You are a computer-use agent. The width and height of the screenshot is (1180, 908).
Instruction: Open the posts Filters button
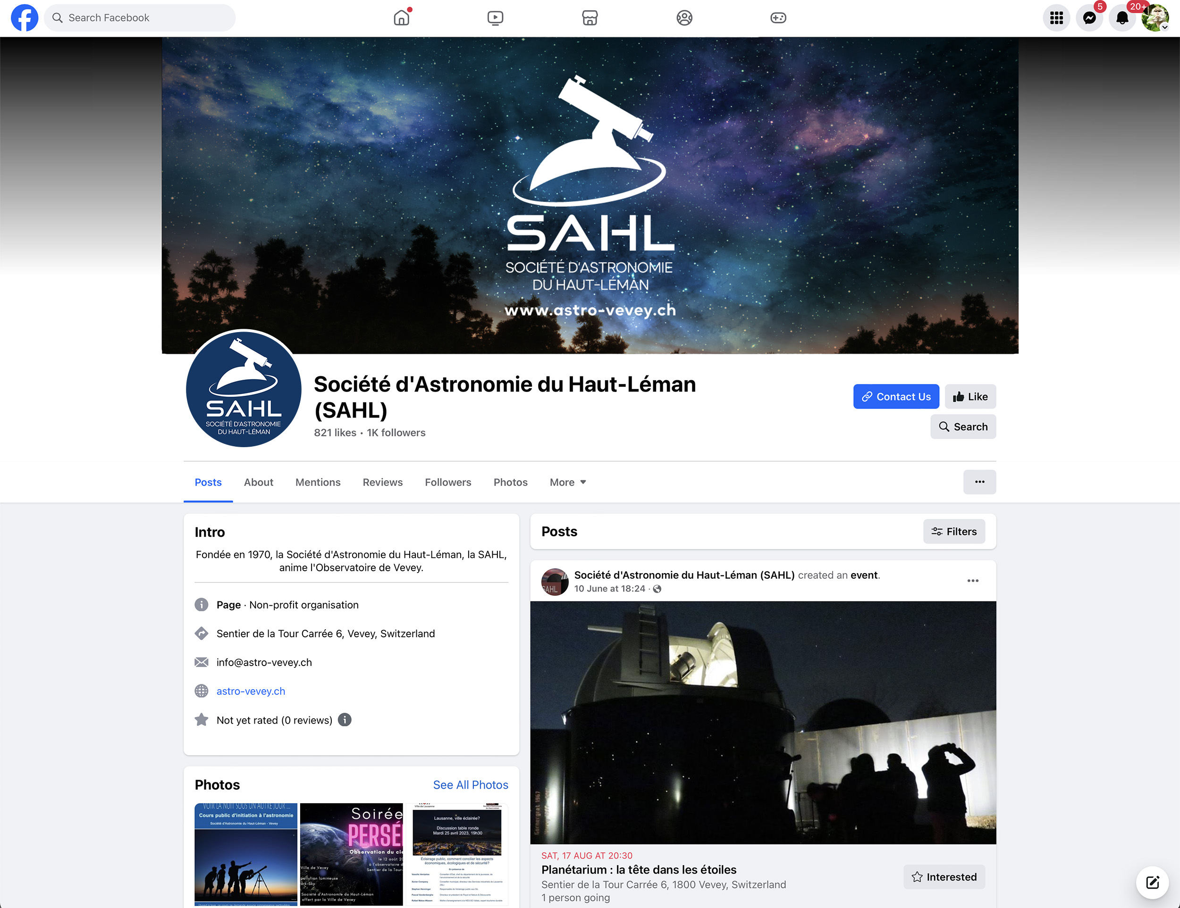point(953,531)
